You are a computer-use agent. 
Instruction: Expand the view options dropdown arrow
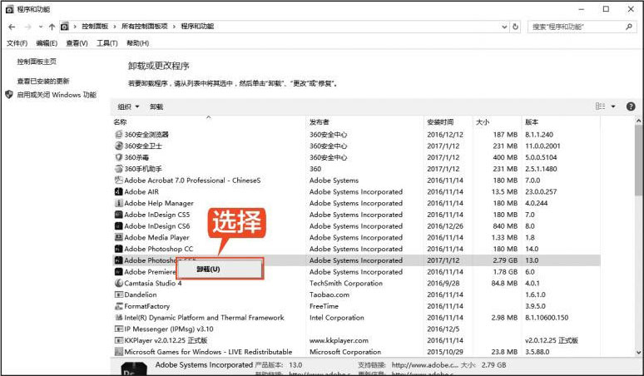[x=613, y=106]
